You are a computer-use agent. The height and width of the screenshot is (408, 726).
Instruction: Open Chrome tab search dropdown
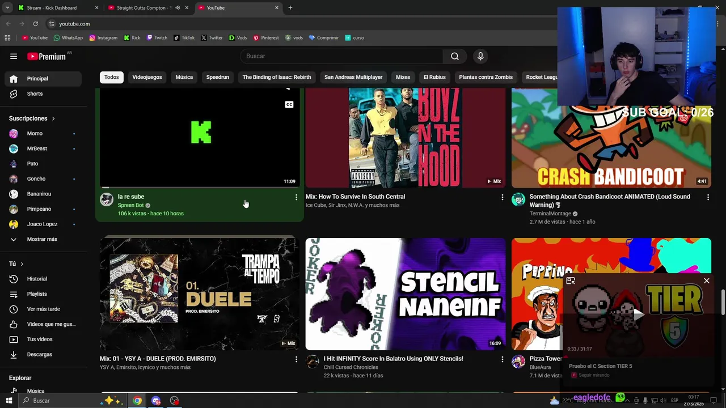[7, 8]
